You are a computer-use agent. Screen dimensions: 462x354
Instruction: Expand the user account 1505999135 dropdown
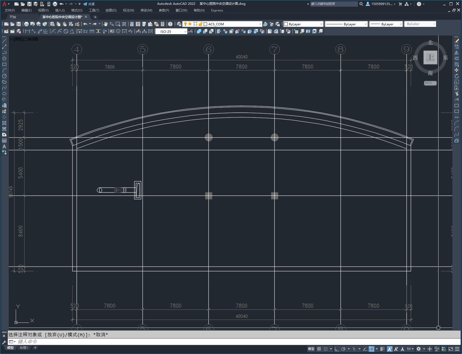(x=381, y=4)
